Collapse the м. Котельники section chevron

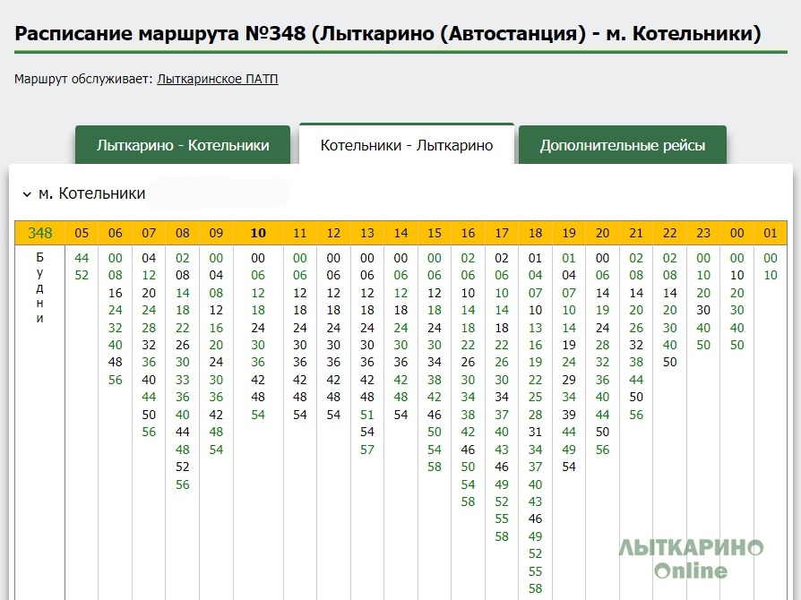pyautogui.click(x=27, y=194)
